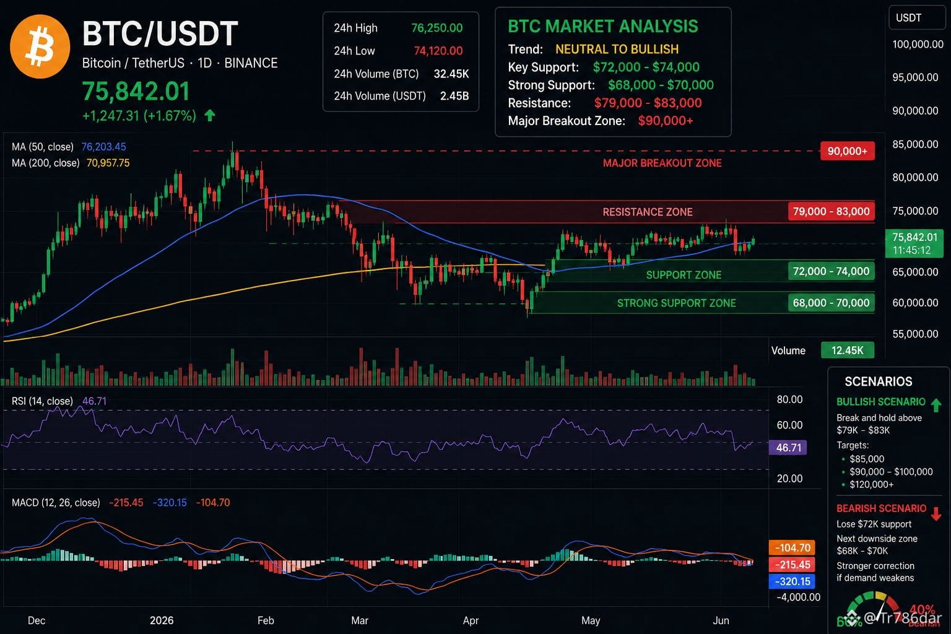Click the '$120,000+' bullish target
Viewport: 951px width, 634px height.
tap(871, 485)
